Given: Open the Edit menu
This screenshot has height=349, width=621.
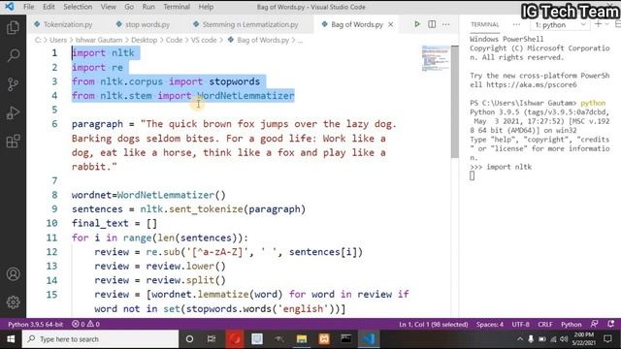Looking at the screenshot, I should point(49,7).
